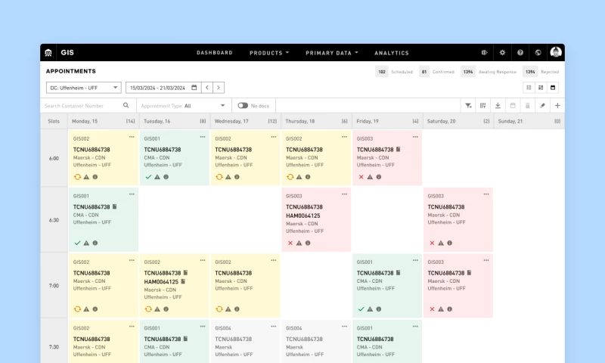The width and height of the screenshot is (605, 363).
Task: Click the awaiting status icon on Monday 6:00 card
Action: tap(77, 177)
